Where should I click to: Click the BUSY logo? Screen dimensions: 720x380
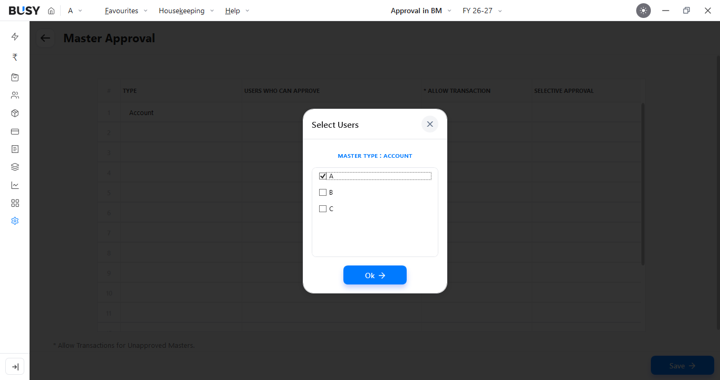pos(24,11)
